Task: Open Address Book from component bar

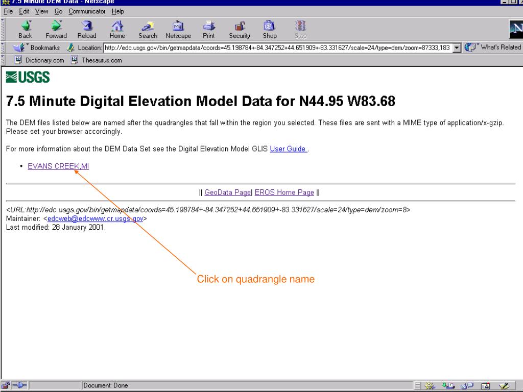Action: tap(485, 386)
